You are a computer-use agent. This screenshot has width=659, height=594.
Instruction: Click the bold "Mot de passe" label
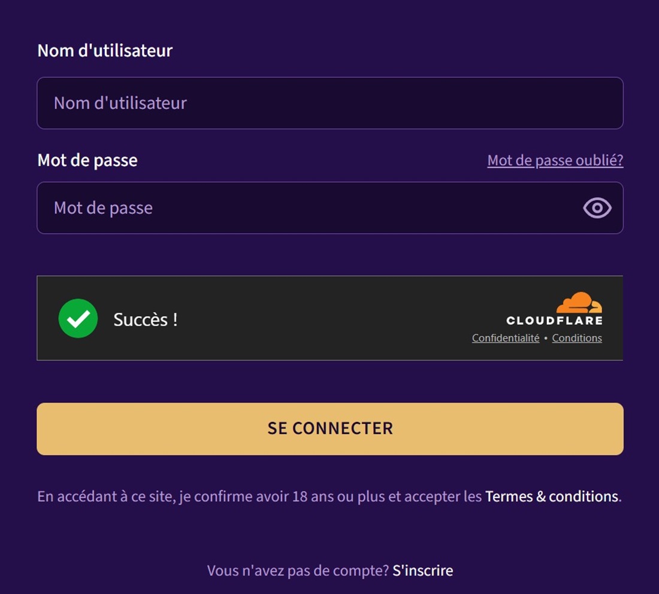click(87, 160)
